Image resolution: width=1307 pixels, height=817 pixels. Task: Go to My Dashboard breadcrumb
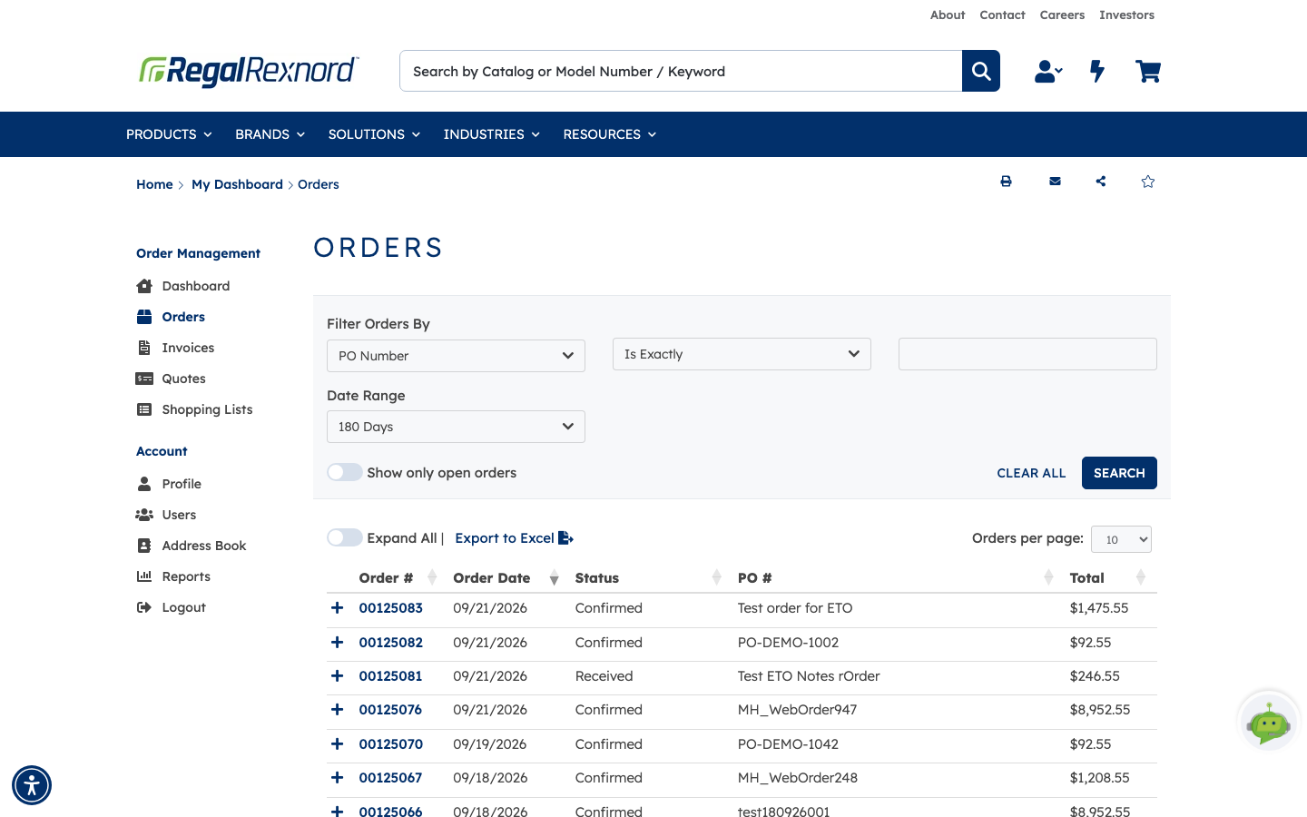(237, 184)
